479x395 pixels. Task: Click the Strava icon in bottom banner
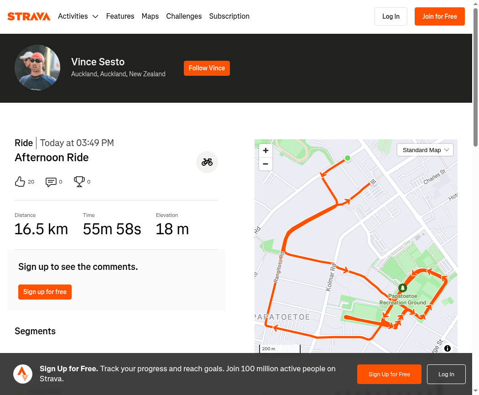tap(23, 374)
